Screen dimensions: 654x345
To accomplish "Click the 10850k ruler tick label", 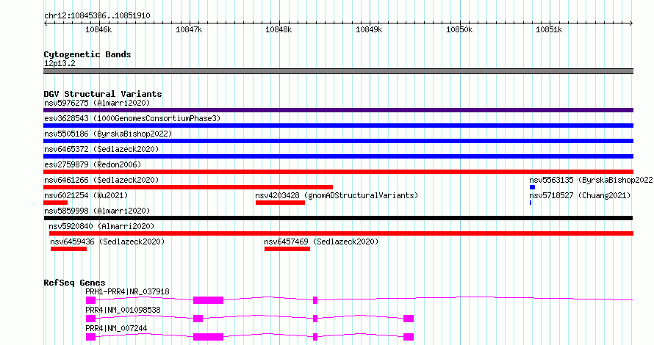I will [459, 29].
